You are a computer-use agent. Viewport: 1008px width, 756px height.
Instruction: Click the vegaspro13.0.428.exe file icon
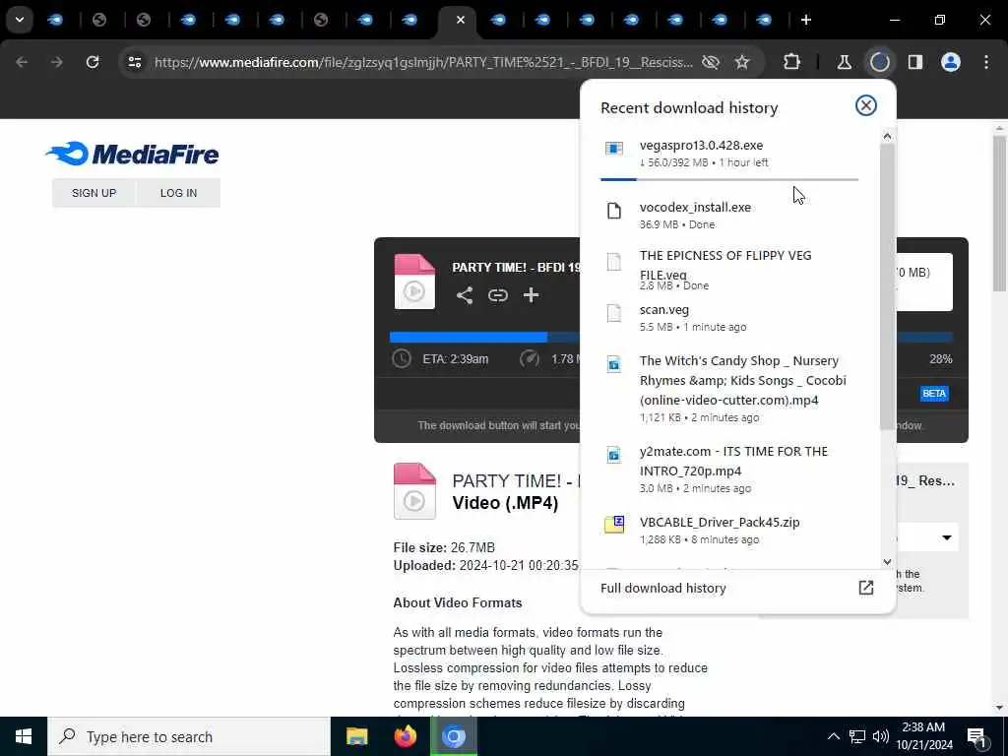614,149
